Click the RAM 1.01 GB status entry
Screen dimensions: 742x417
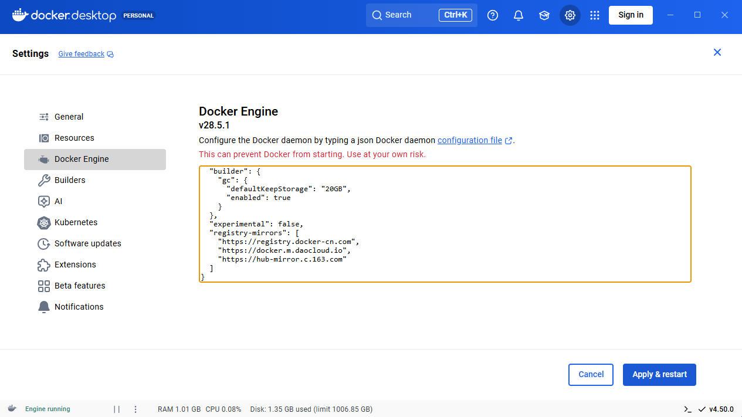point(179,409)
